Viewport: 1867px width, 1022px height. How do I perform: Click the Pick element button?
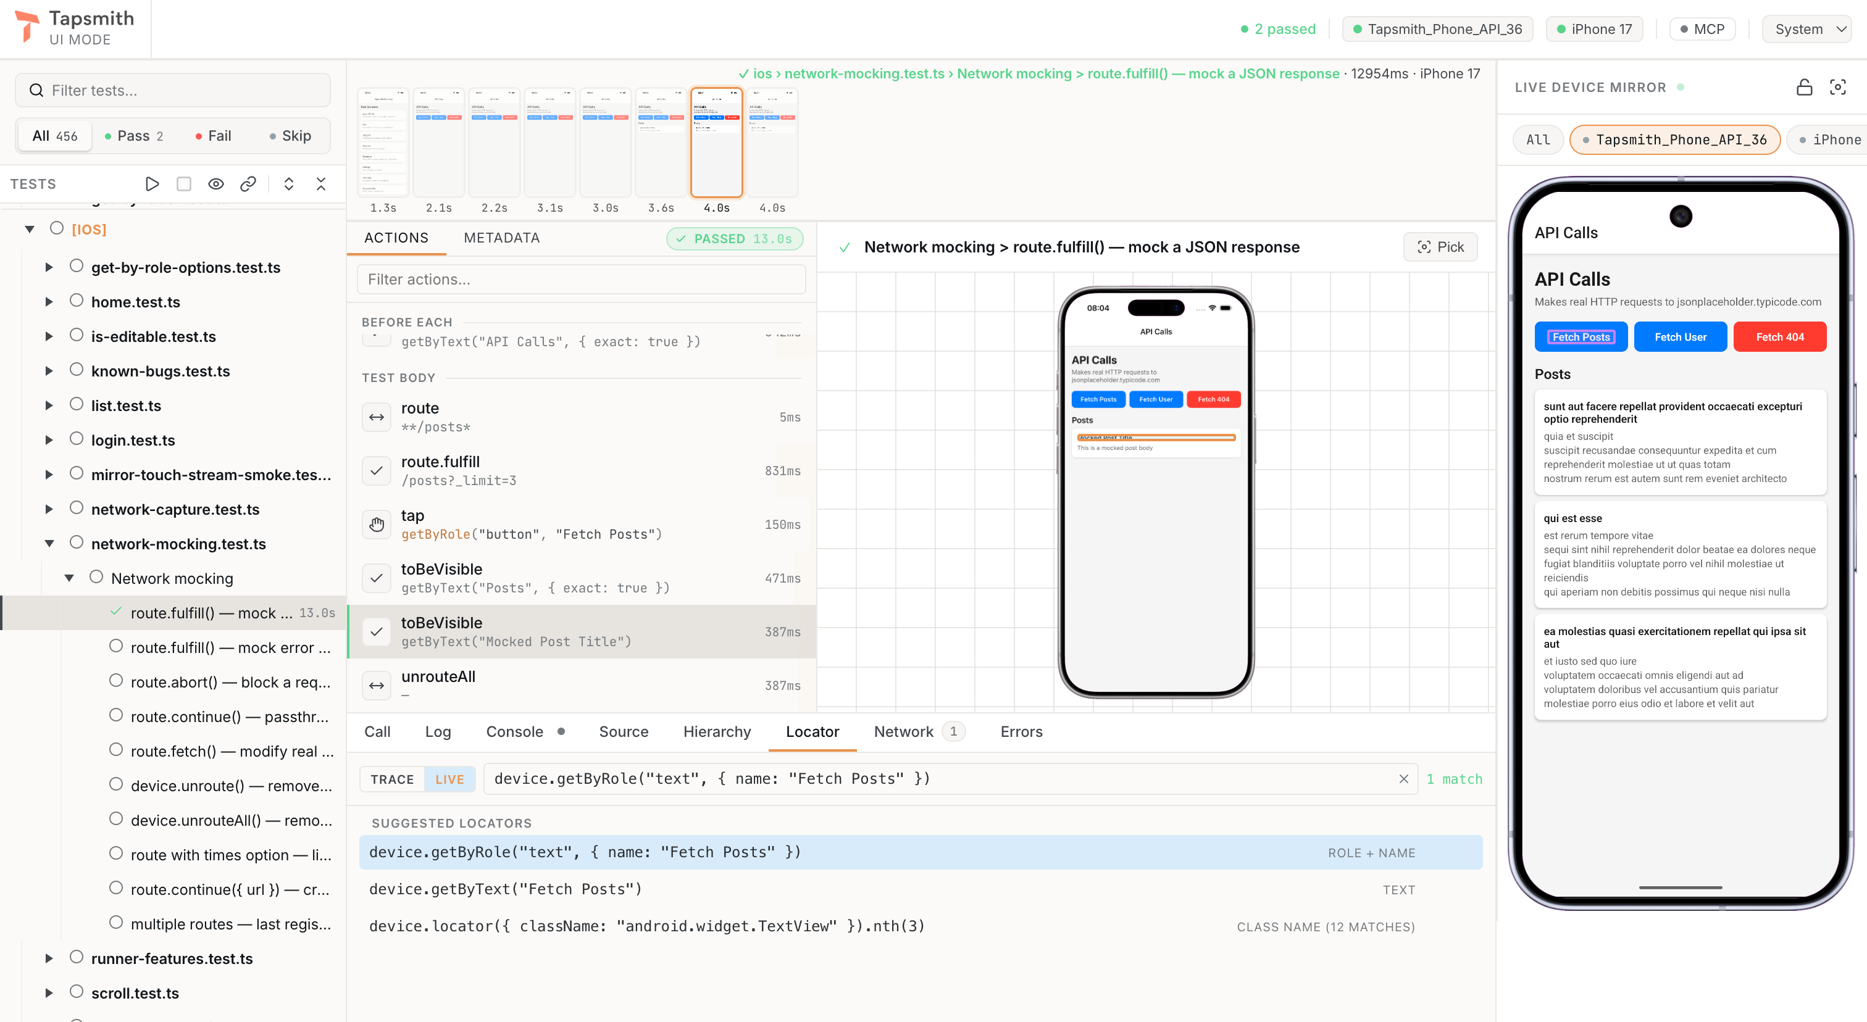coord(1440,247)
